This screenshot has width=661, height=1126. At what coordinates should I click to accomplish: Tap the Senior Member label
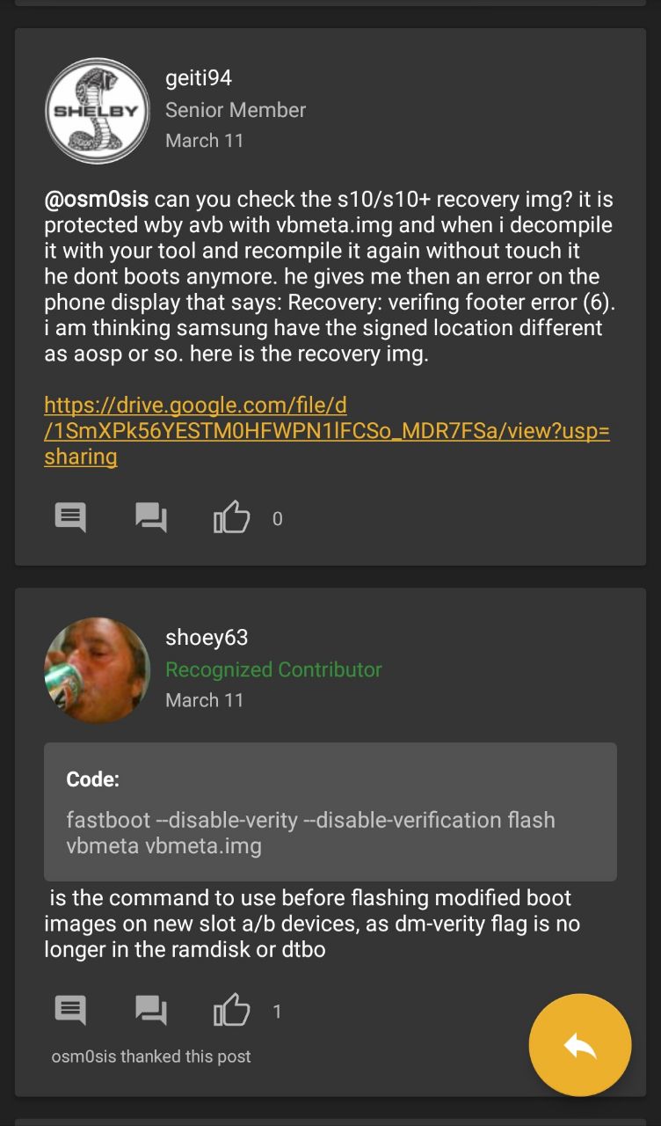point(236,110)
